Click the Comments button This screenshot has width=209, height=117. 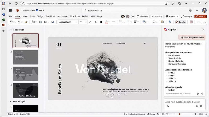point(143,16)
